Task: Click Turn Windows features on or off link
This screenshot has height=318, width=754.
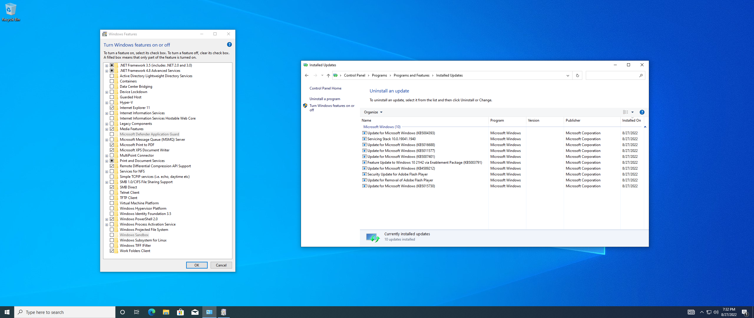Action: pyautogui.click(x=332, y=108)
